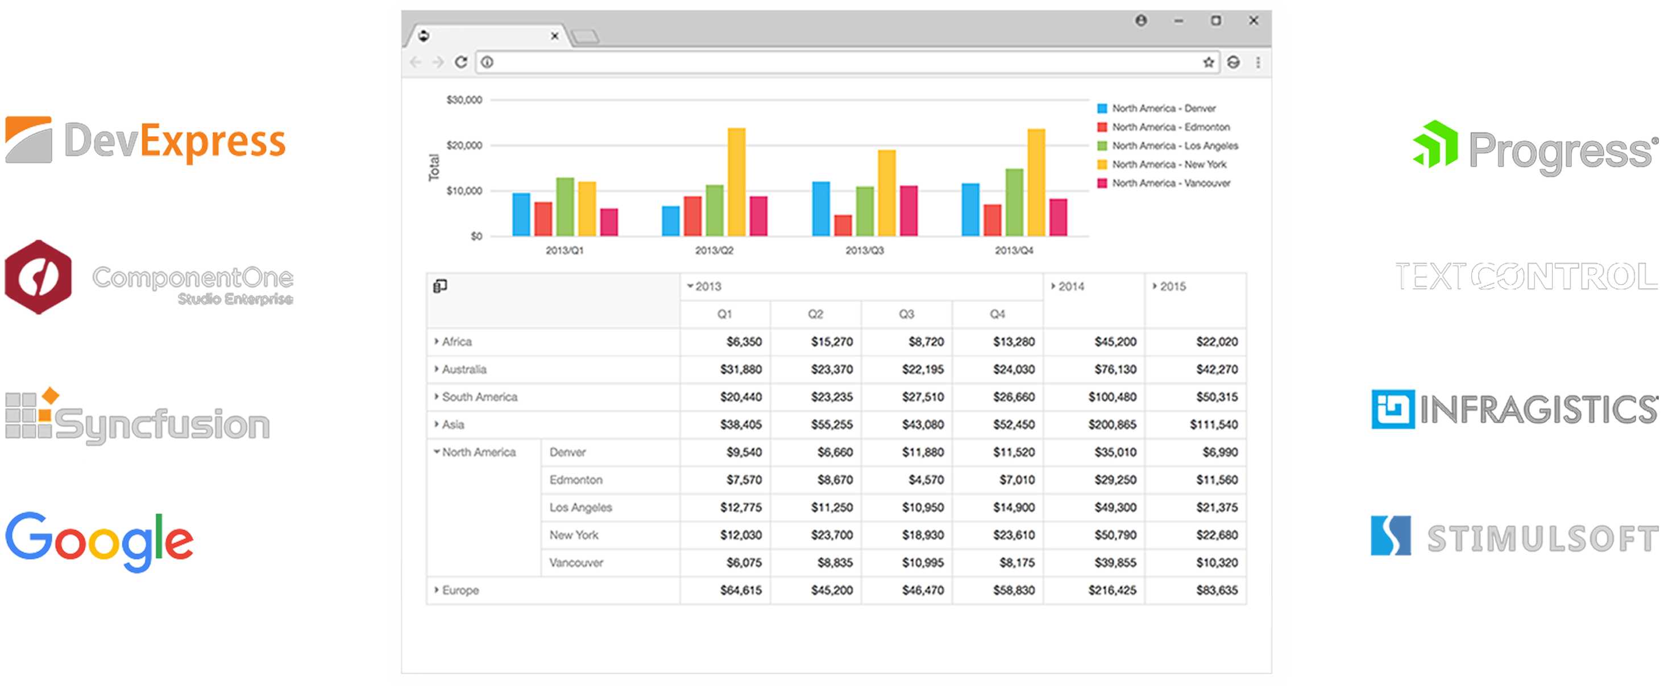Close the active browser tab
Viewport: 1664px width, 686px height.
(554, 36)
